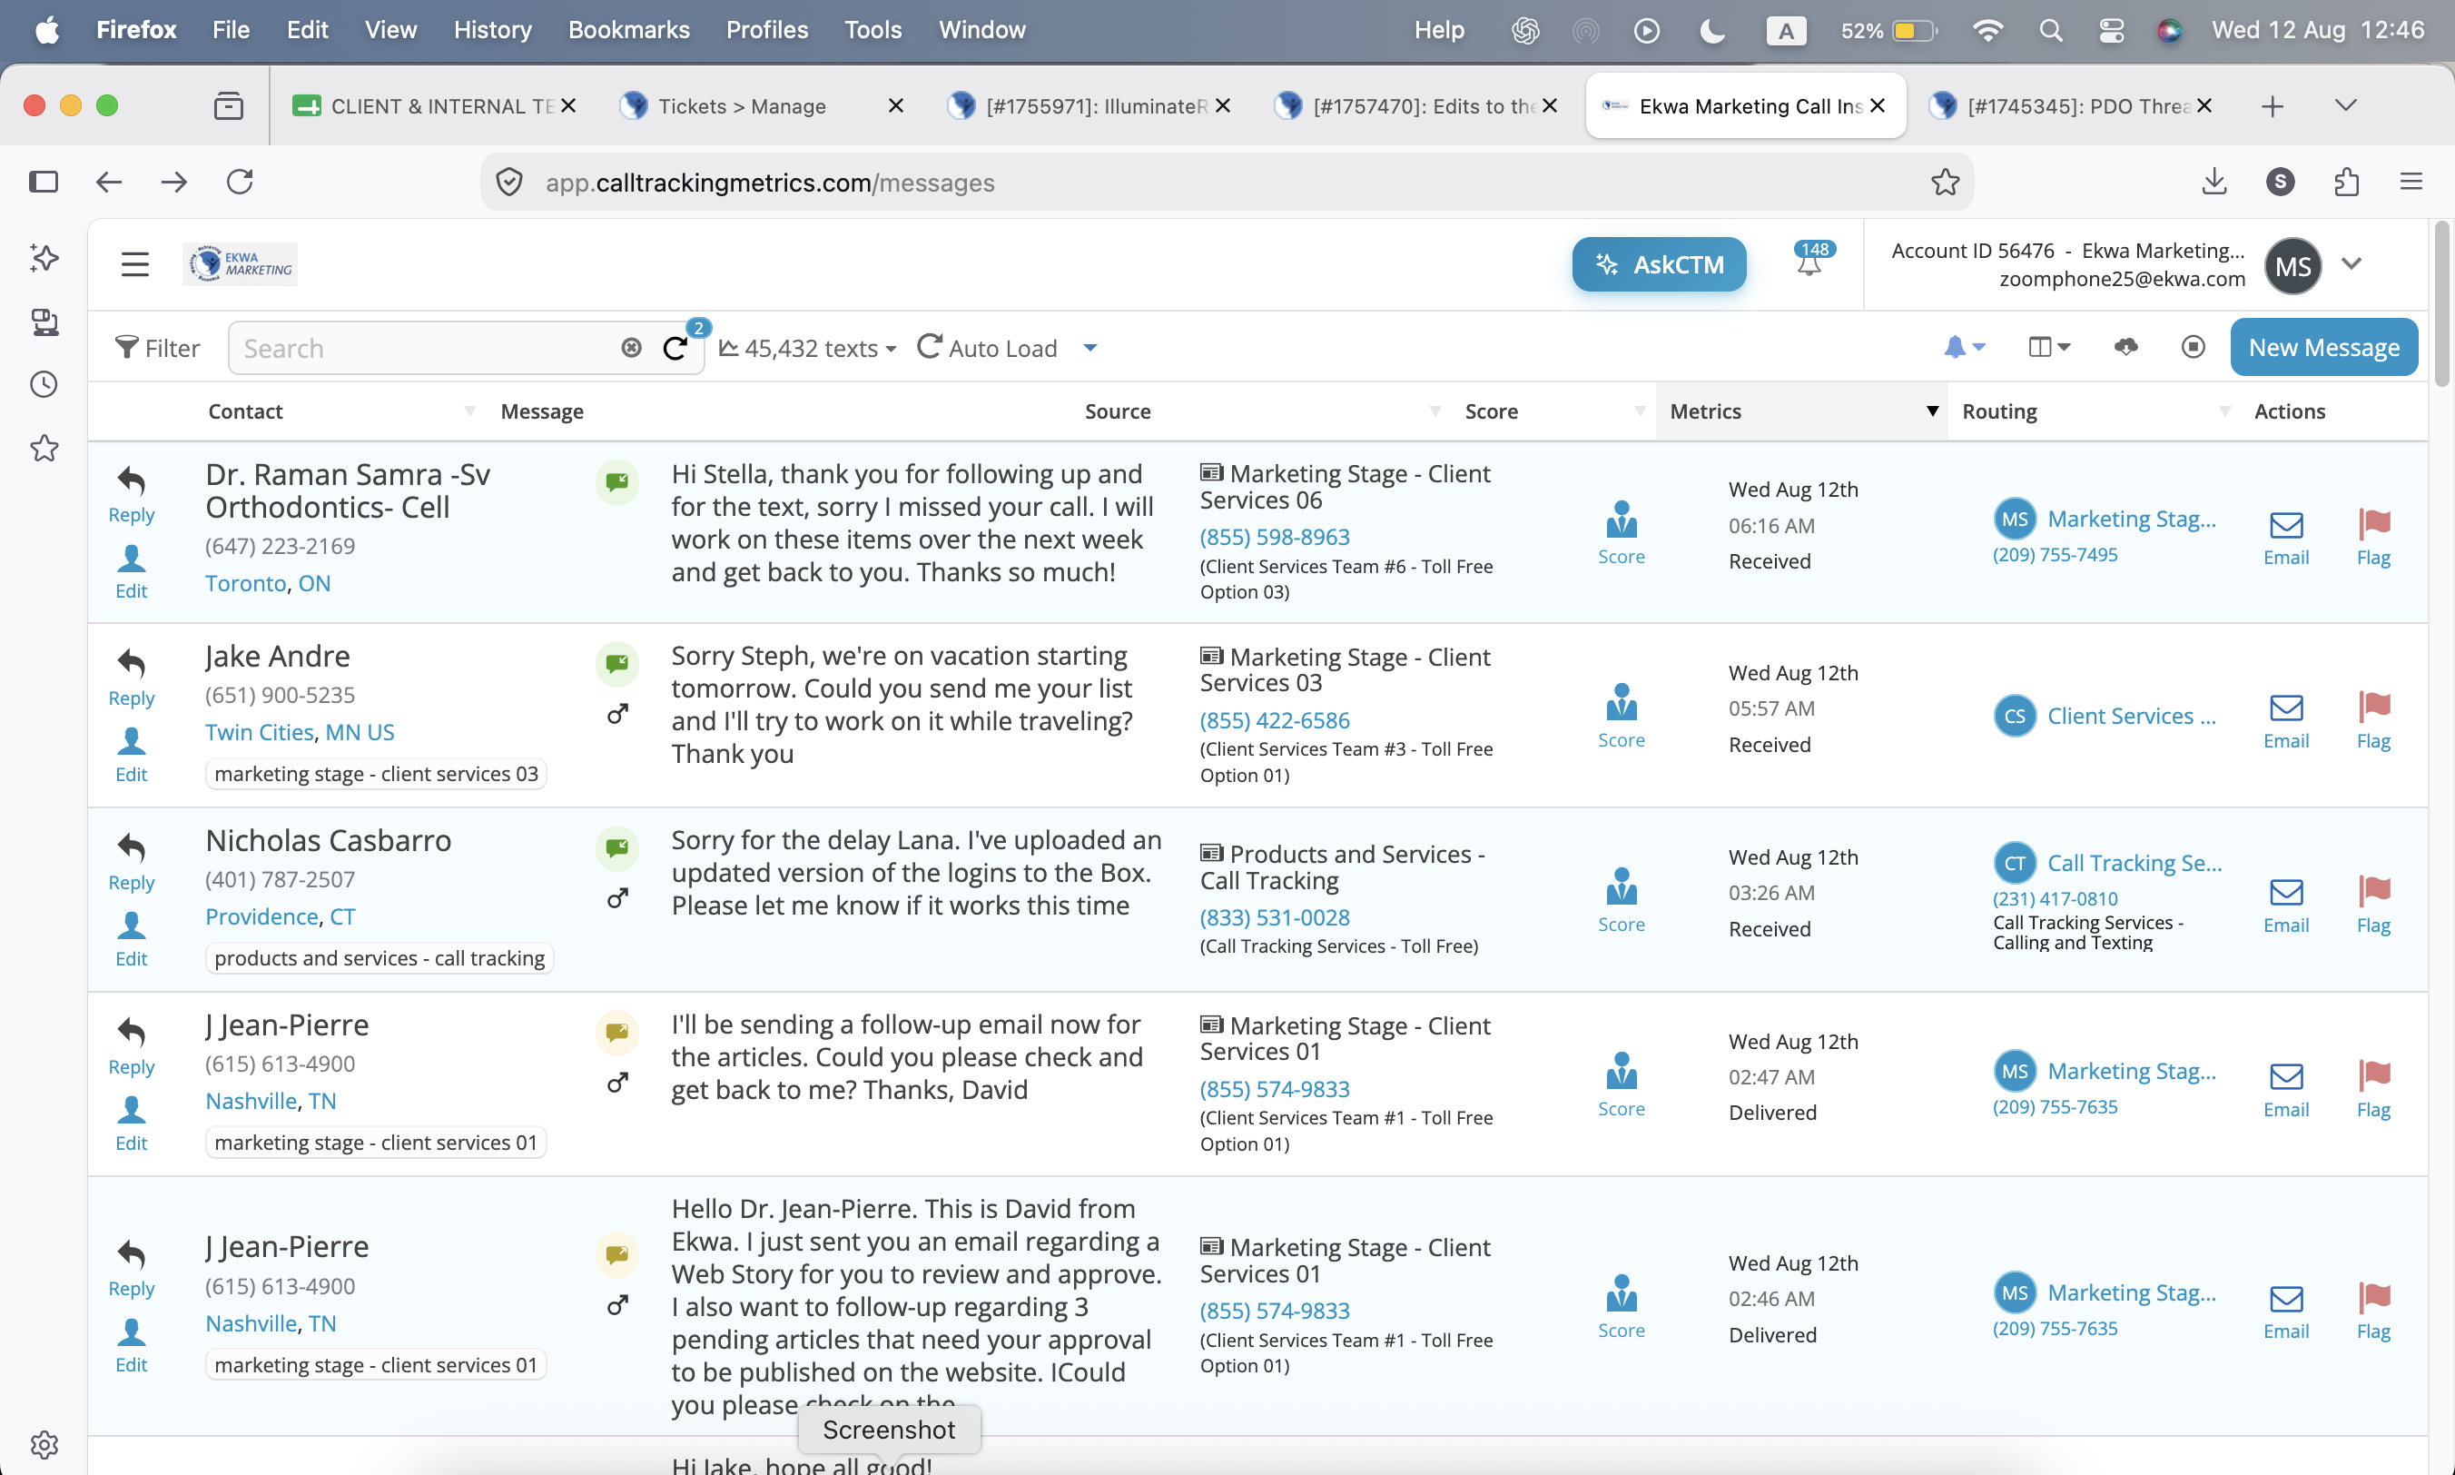Click the Ekwa Marketing logo
This screenshot has height=1475, width=2455.
(241, 264)
